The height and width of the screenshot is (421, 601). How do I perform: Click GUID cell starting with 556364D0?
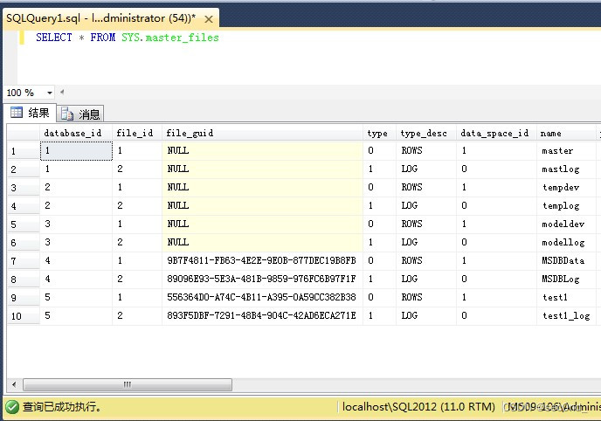pos(263,298)
